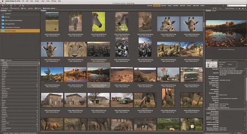The image size is (247, 134).
Task: Switch to Keywords tab in metadata panel
Action: tap(215, 60)
